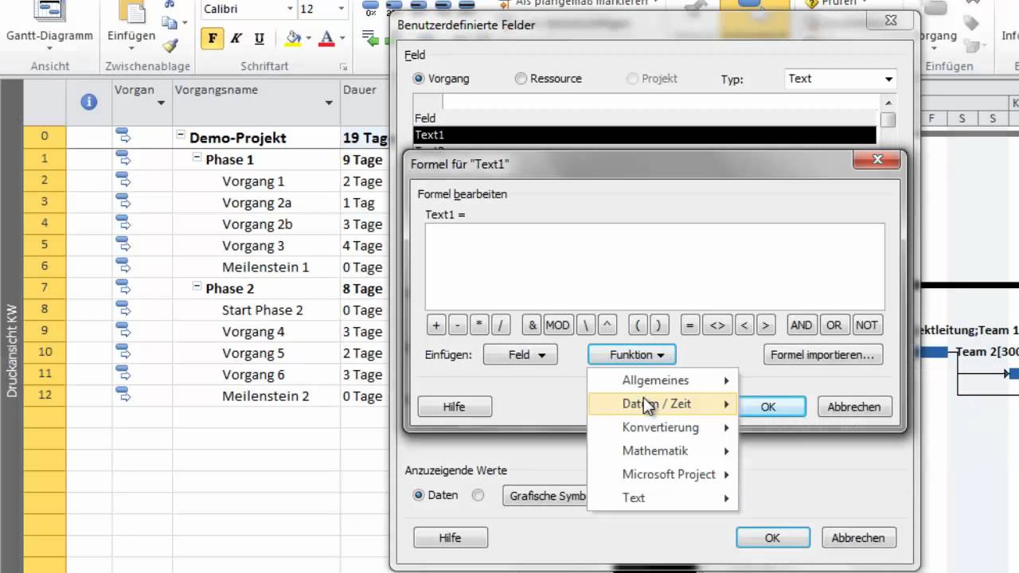This screenshot has height=573, width=1019.
Task: Select the format painter brush icon
Action: pyautogui.click(x=169, y=46)
